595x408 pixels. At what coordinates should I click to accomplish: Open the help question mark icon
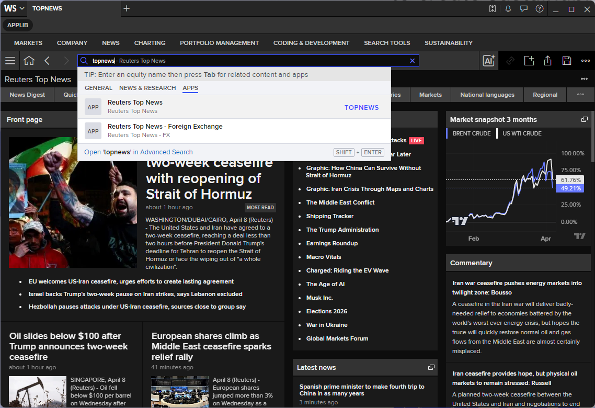pos(539,9)
